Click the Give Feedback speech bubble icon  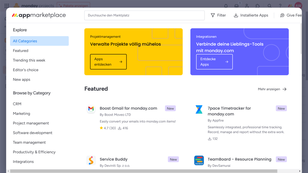click(x=282, y=15)
